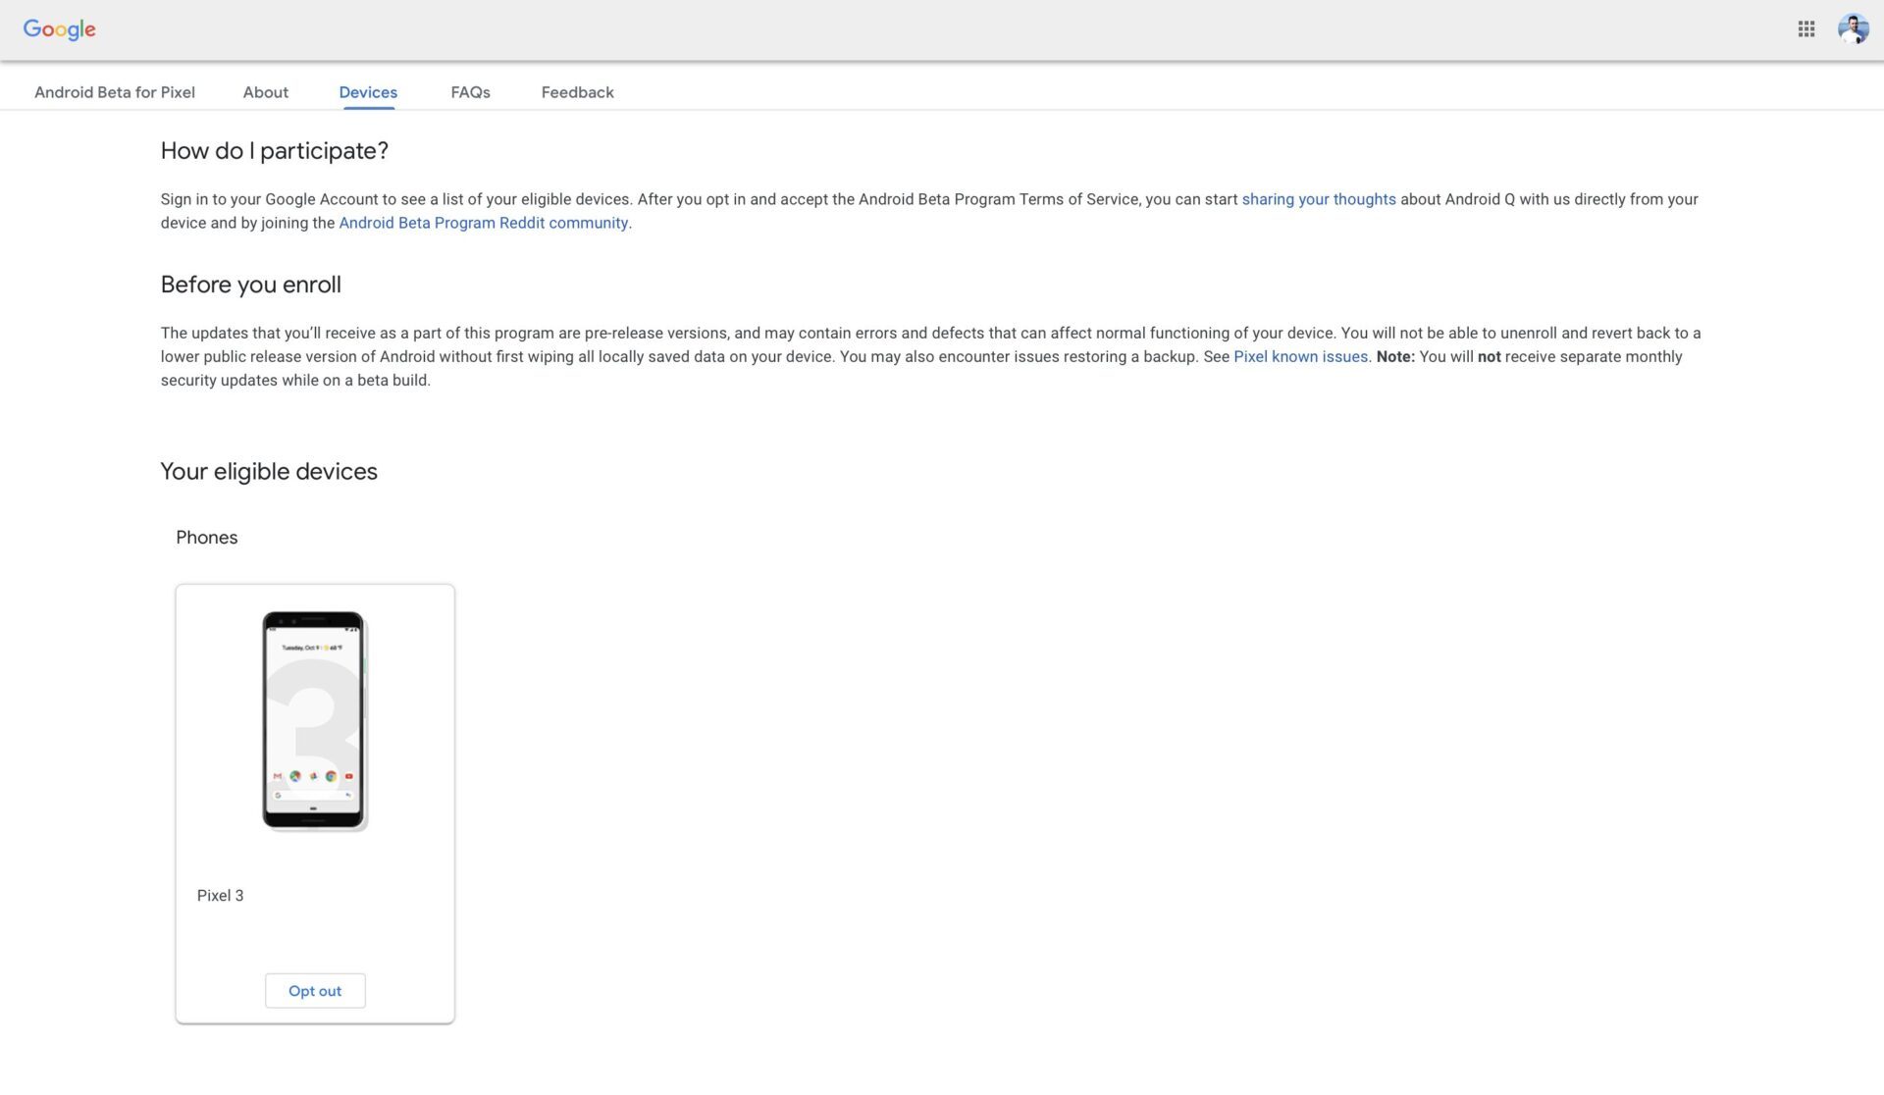Open the Feedback tab

click(577, 92)
